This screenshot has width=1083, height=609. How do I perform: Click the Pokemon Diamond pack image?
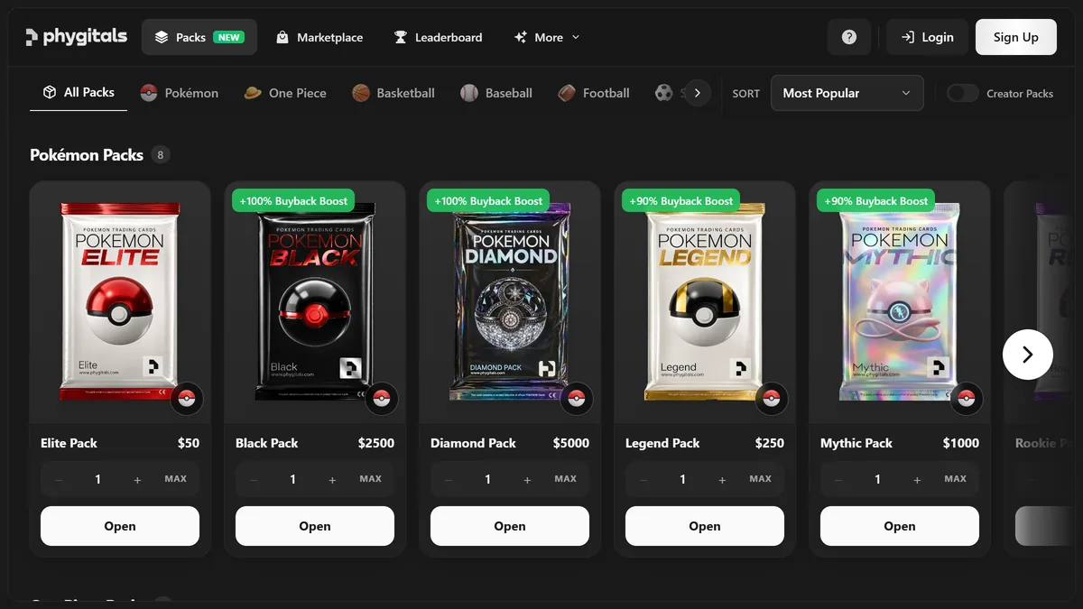510,302
